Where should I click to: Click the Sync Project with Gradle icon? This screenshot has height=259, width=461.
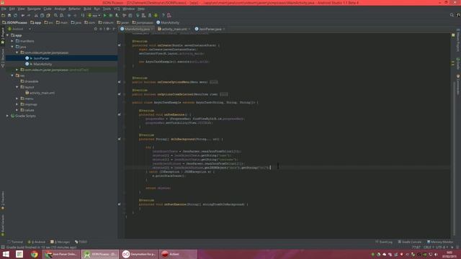tap(138, 15)
